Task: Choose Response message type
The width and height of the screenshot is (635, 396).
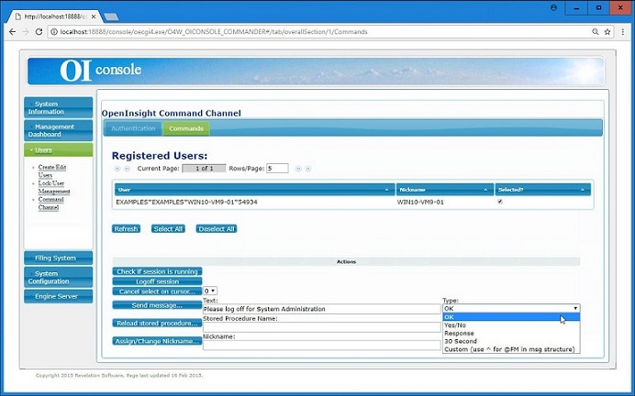Action: [x=511, y=334]
